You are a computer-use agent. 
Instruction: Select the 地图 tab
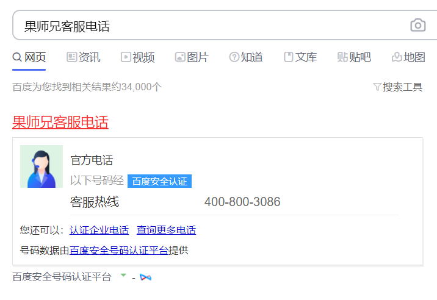pyautogui.click(x=408, y=57)
